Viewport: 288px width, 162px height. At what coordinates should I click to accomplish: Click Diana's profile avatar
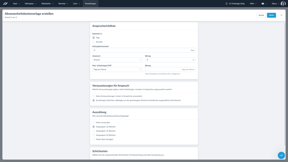283,4
